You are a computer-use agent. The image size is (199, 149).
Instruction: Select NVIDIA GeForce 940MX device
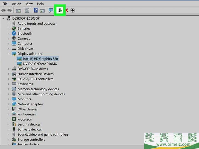click(40, 64)
